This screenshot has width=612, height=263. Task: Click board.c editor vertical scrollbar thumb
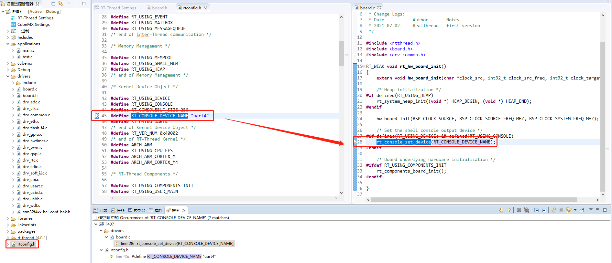[x=603, y=116]
